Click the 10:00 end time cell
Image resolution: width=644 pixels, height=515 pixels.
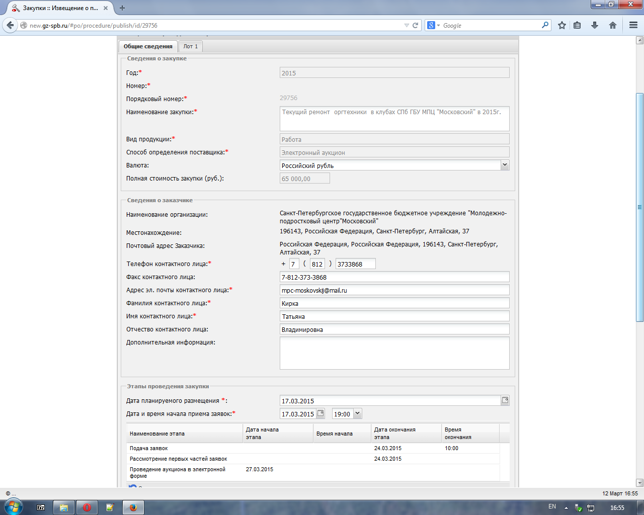click(x=470, y=448)
